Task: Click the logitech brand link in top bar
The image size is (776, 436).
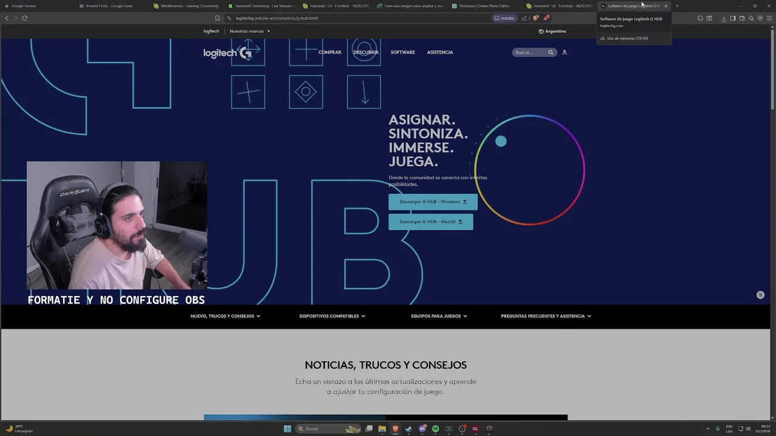Action: click(x=211, y=31)
